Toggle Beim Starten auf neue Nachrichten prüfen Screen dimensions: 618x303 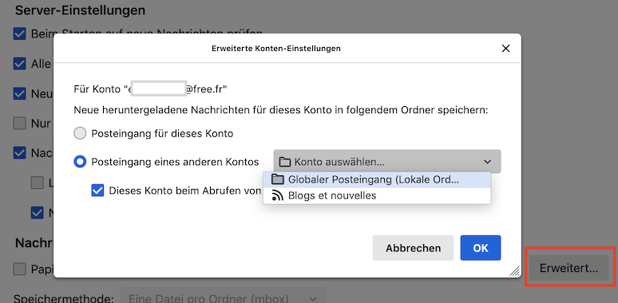[19, 33]
